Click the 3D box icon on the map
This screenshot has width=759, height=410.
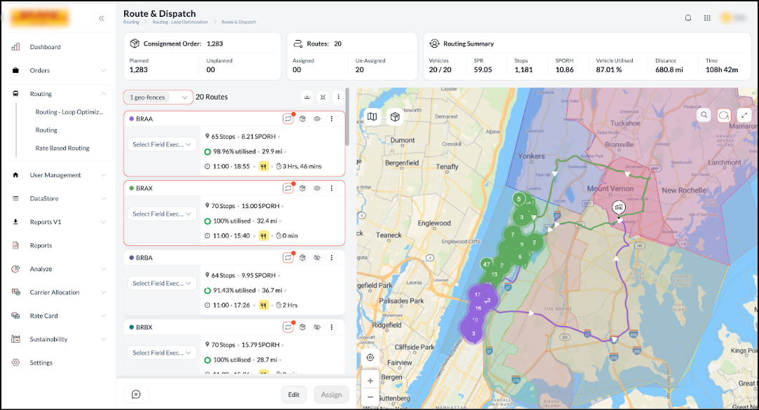395,116
